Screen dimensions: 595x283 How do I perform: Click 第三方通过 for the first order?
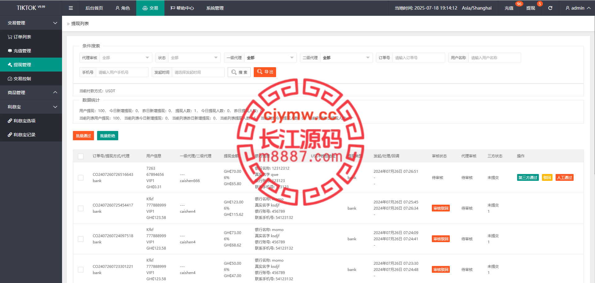click(x=528, y=177)
